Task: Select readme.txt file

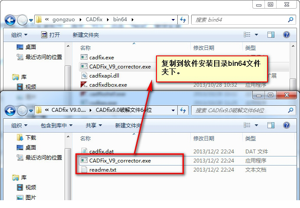Action: 99,170
